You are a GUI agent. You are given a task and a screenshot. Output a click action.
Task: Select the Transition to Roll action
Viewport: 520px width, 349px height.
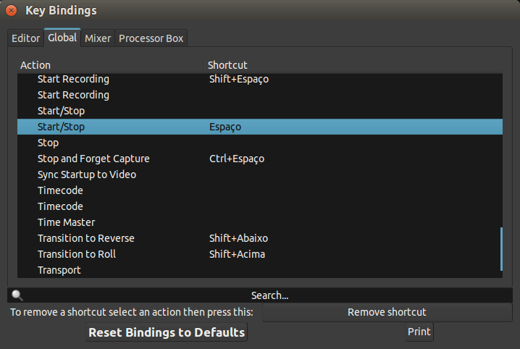pos(77,254)
